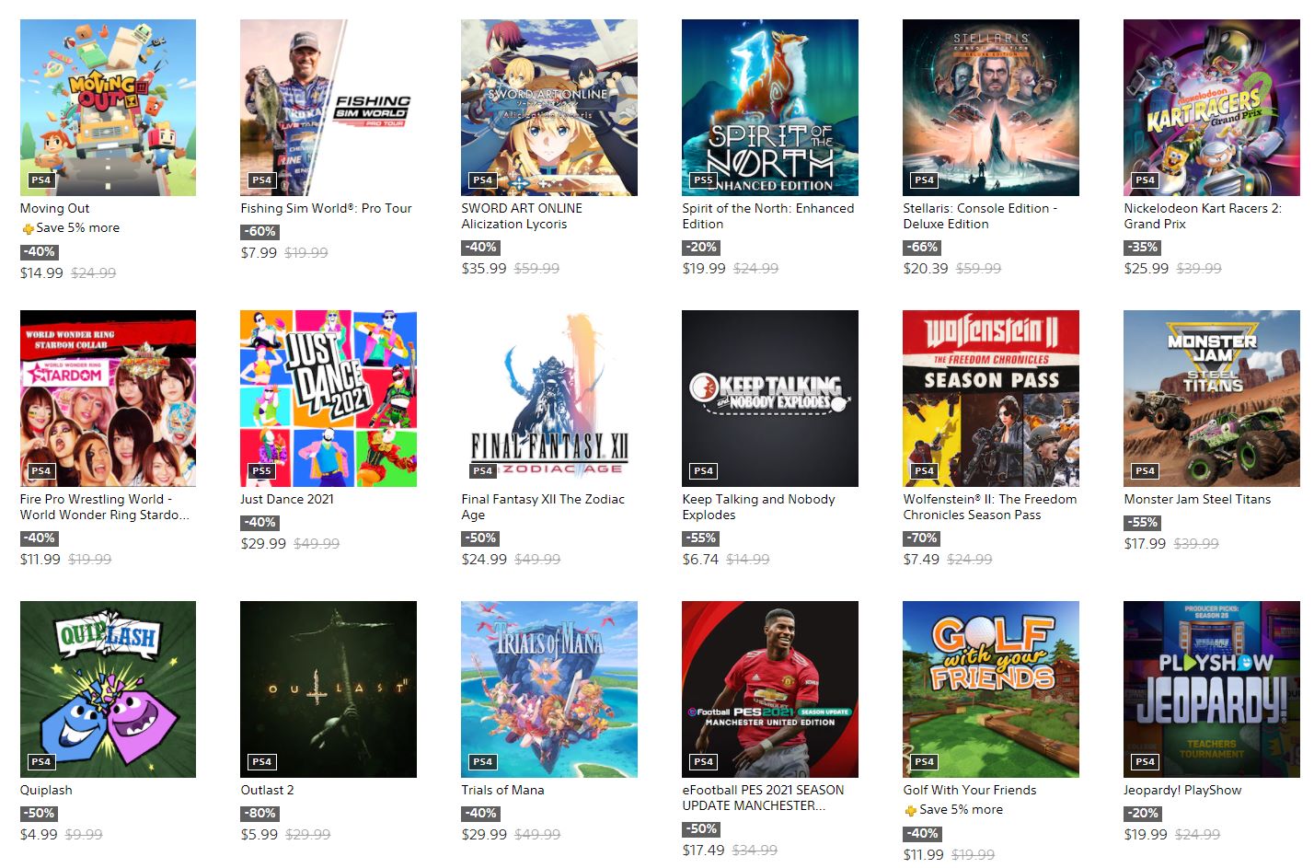Click the PS4 badge on Outlast 2 cover
Viewport: 1314px width, 868px height.
261,762
